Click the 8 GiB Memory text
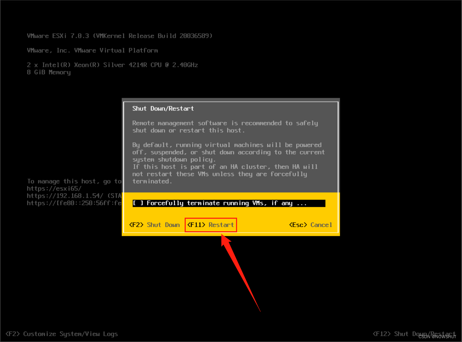 point(49,72)
